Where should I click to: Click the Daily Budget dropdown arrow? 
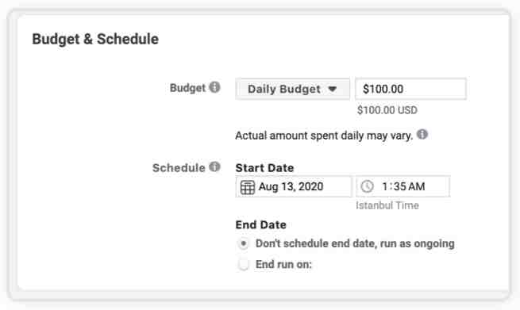pos(333,89)
